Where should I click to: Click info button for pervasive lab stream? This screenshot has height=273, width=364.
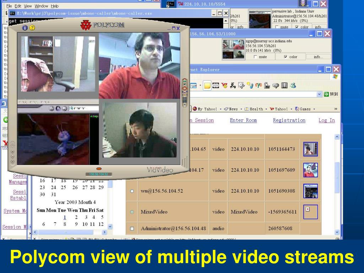pos(320,27)
